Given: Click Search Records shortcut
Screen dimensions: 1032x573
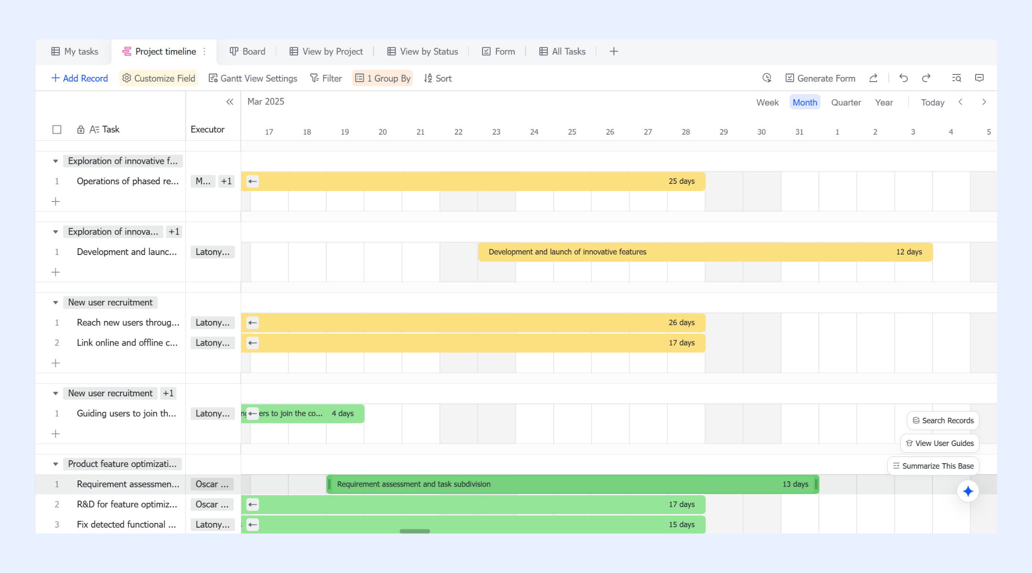Looking at the screenshot, I should [x=943, y=421].
